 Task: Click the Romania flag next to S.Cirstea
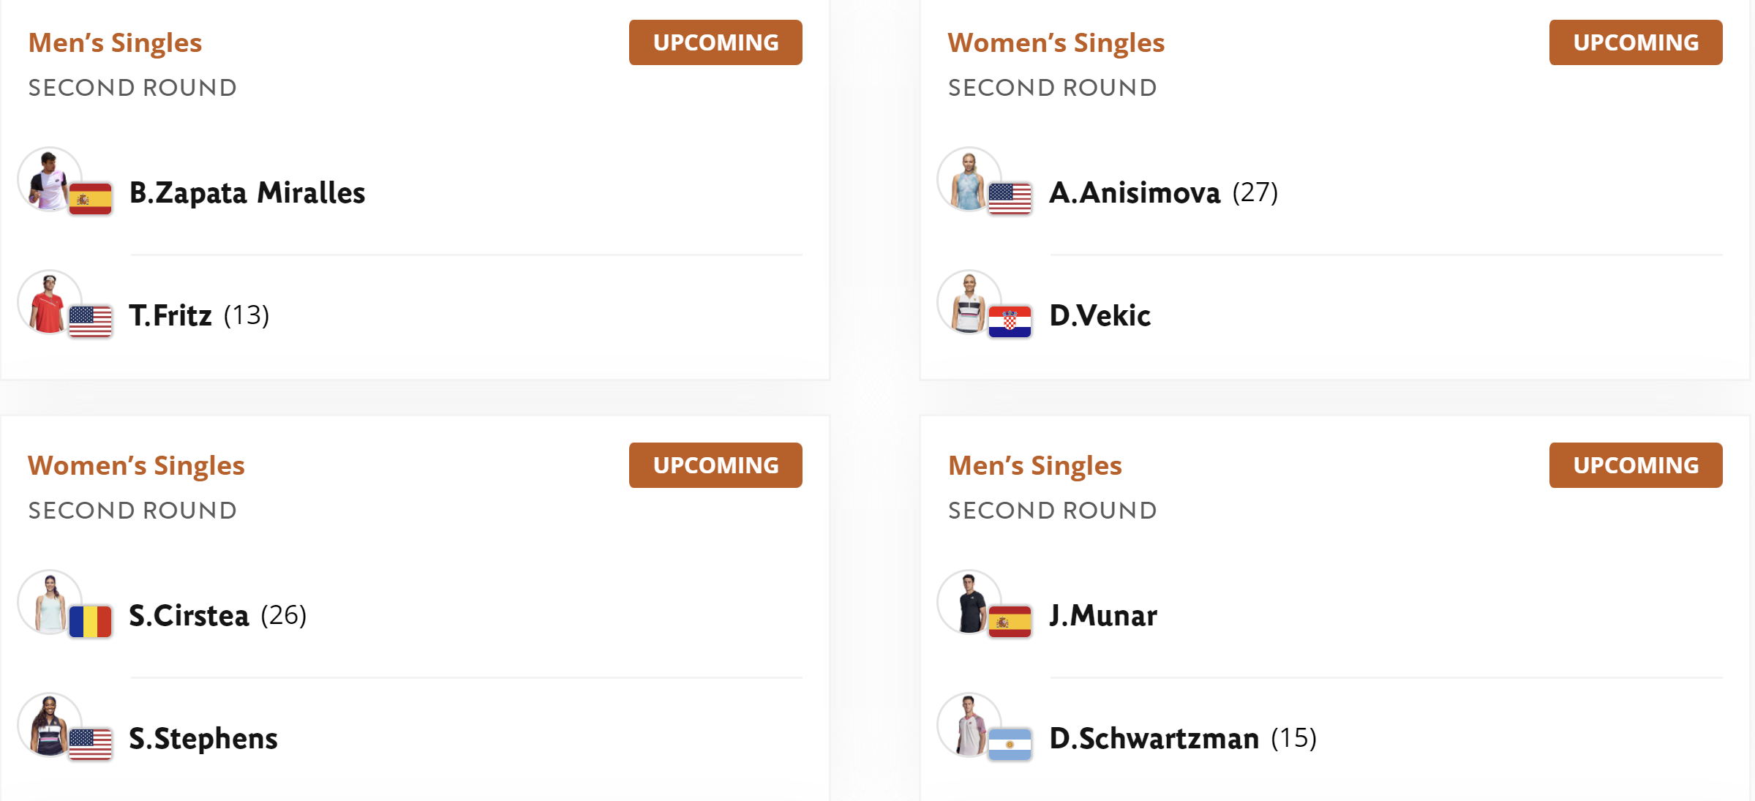[x=90, y=622]
